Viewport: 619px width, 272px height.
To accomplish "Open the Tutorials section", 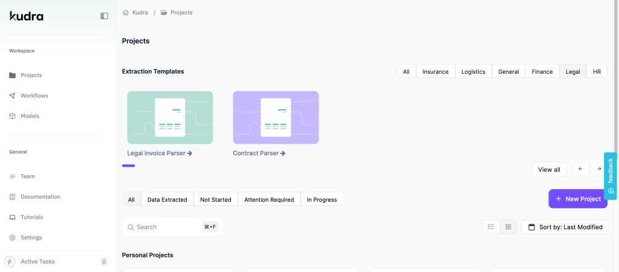I will 31,217.
